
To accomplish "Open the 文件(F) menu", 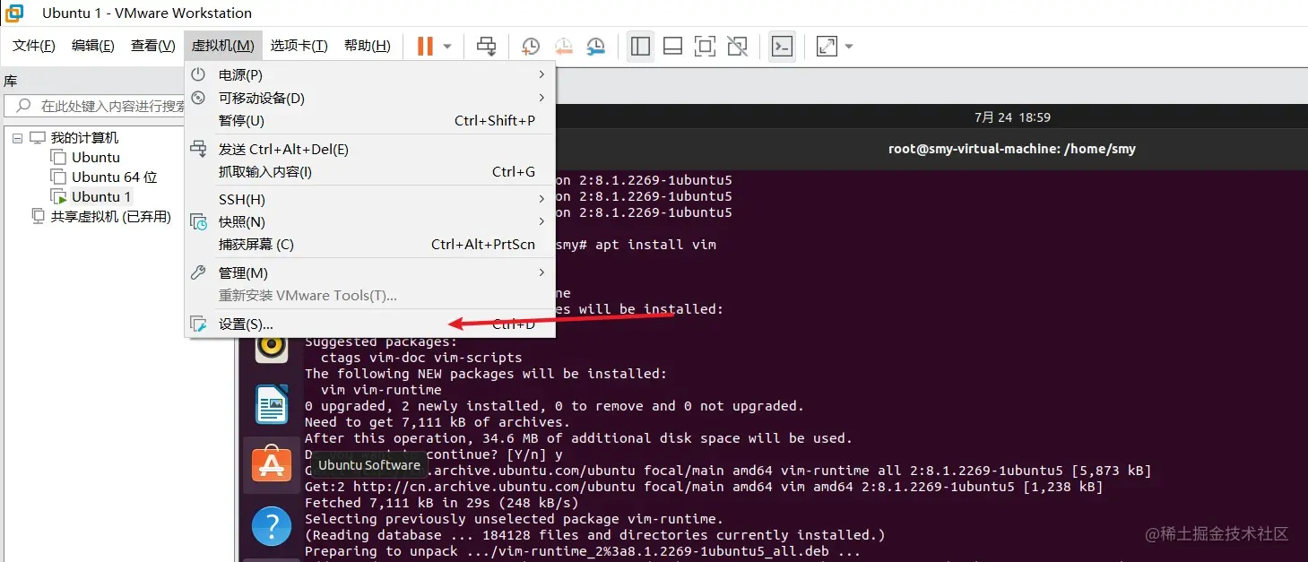I will tap(34, 46).
